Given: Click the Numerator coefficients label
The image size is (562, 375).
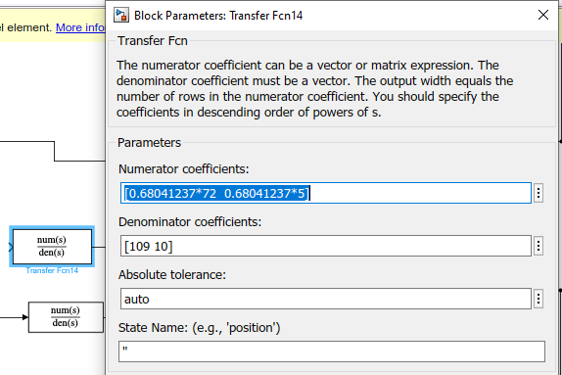Looking at the screenshot, I should (183, 168).
